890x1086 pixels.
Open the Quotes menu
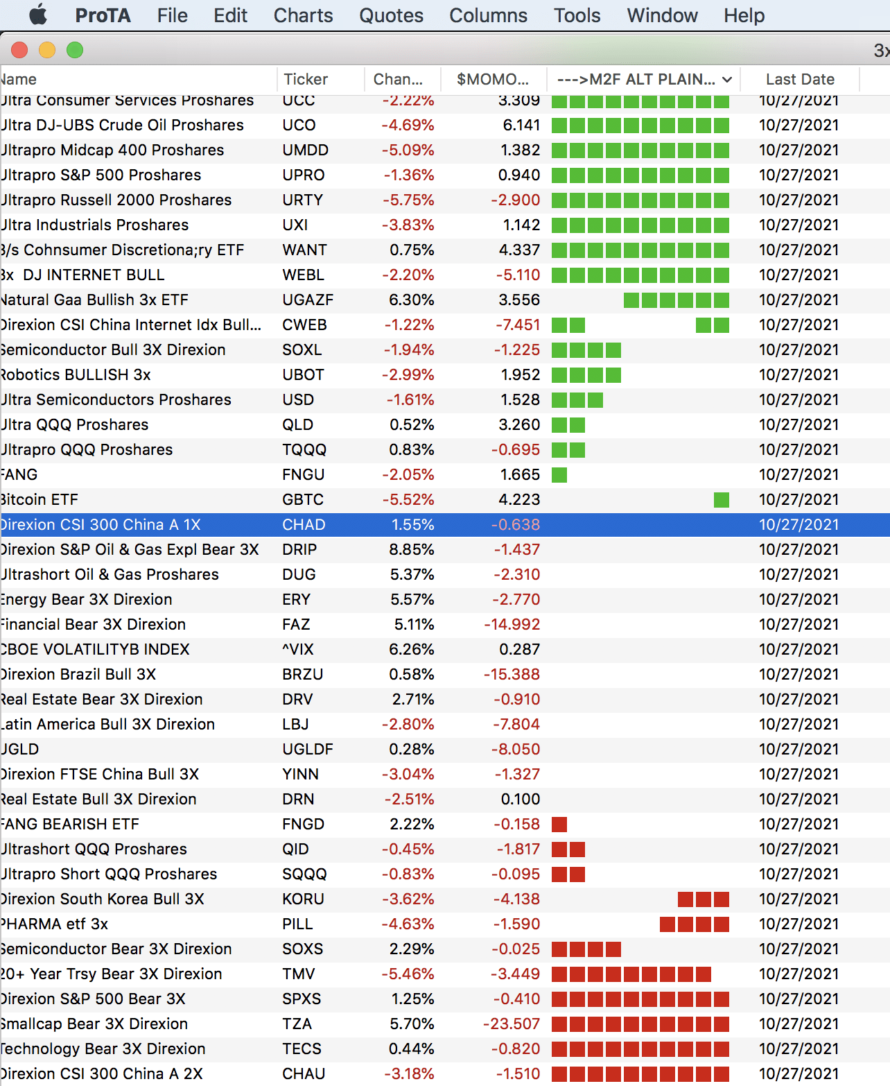(391, 15)
